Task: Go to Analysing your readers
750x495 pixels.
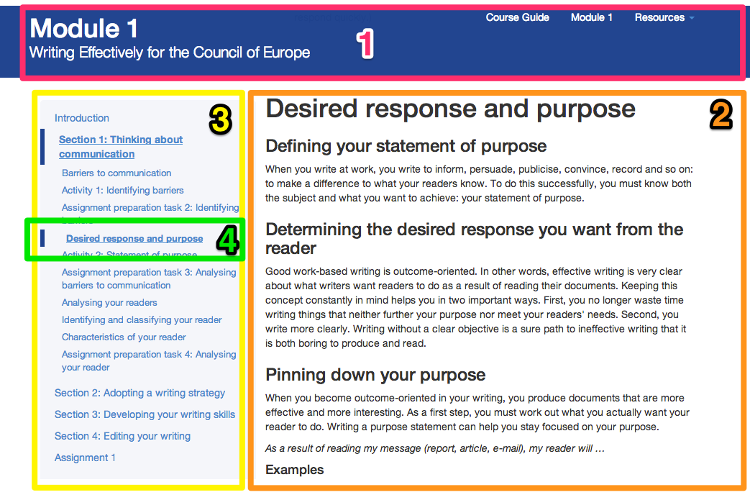Action: pos(109,303)
